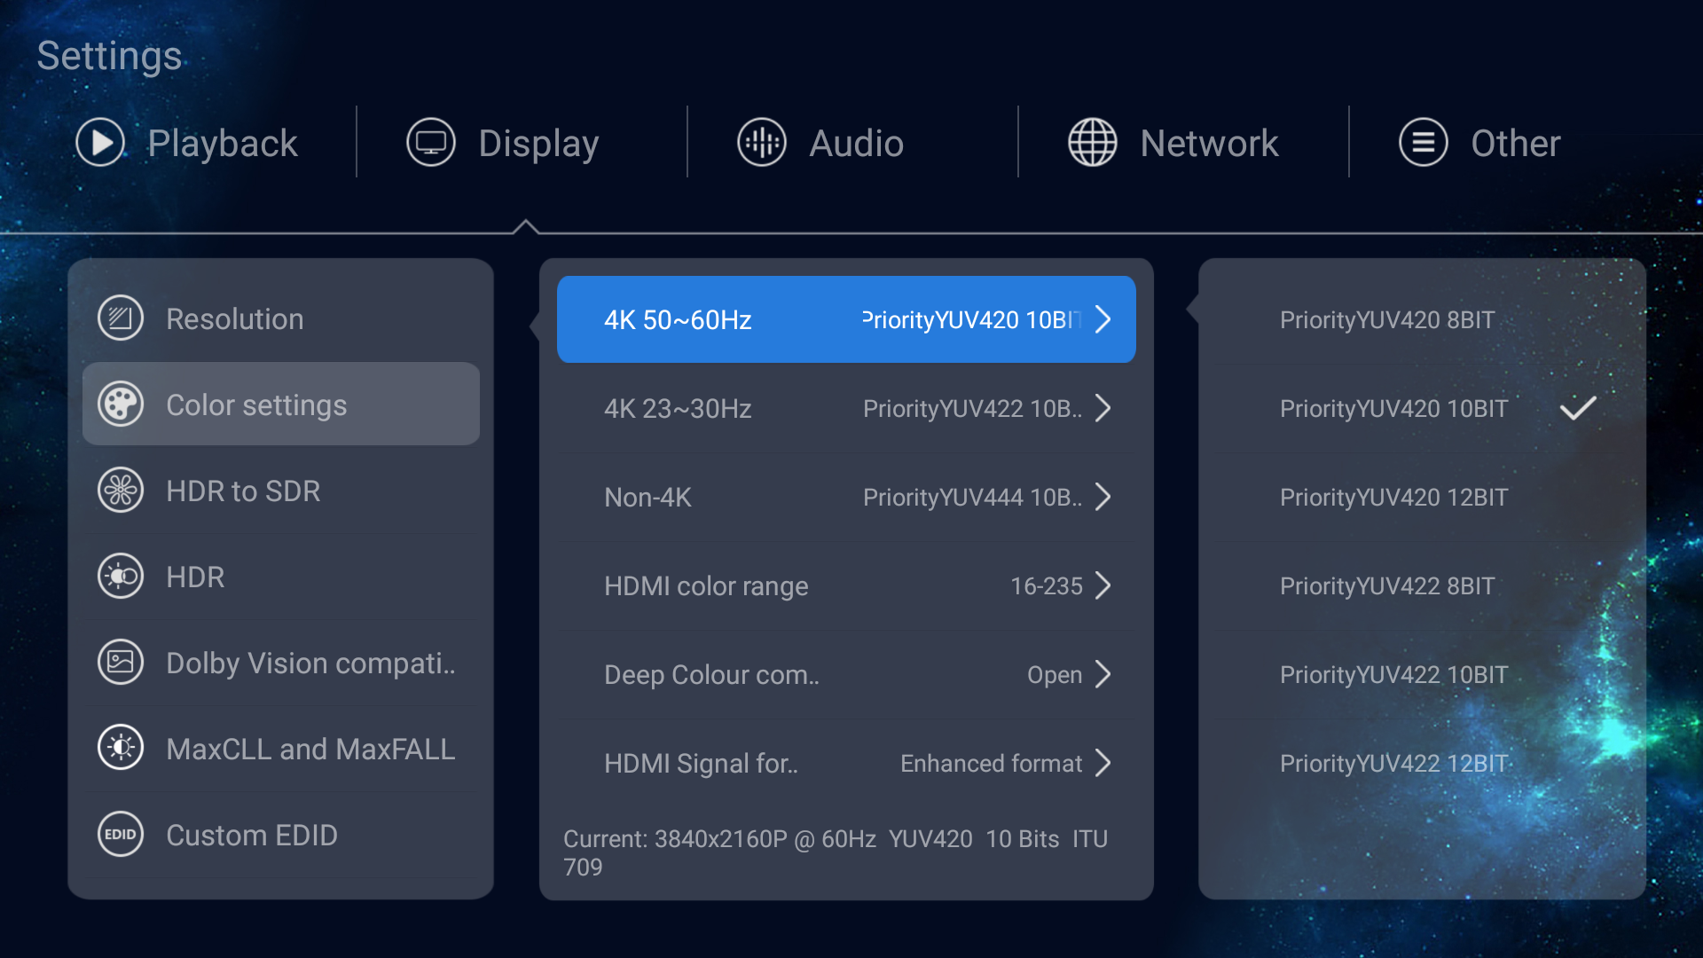Click the Color settings palette icon
This screenshot has width=1703, height=958.
click(121, 404)
